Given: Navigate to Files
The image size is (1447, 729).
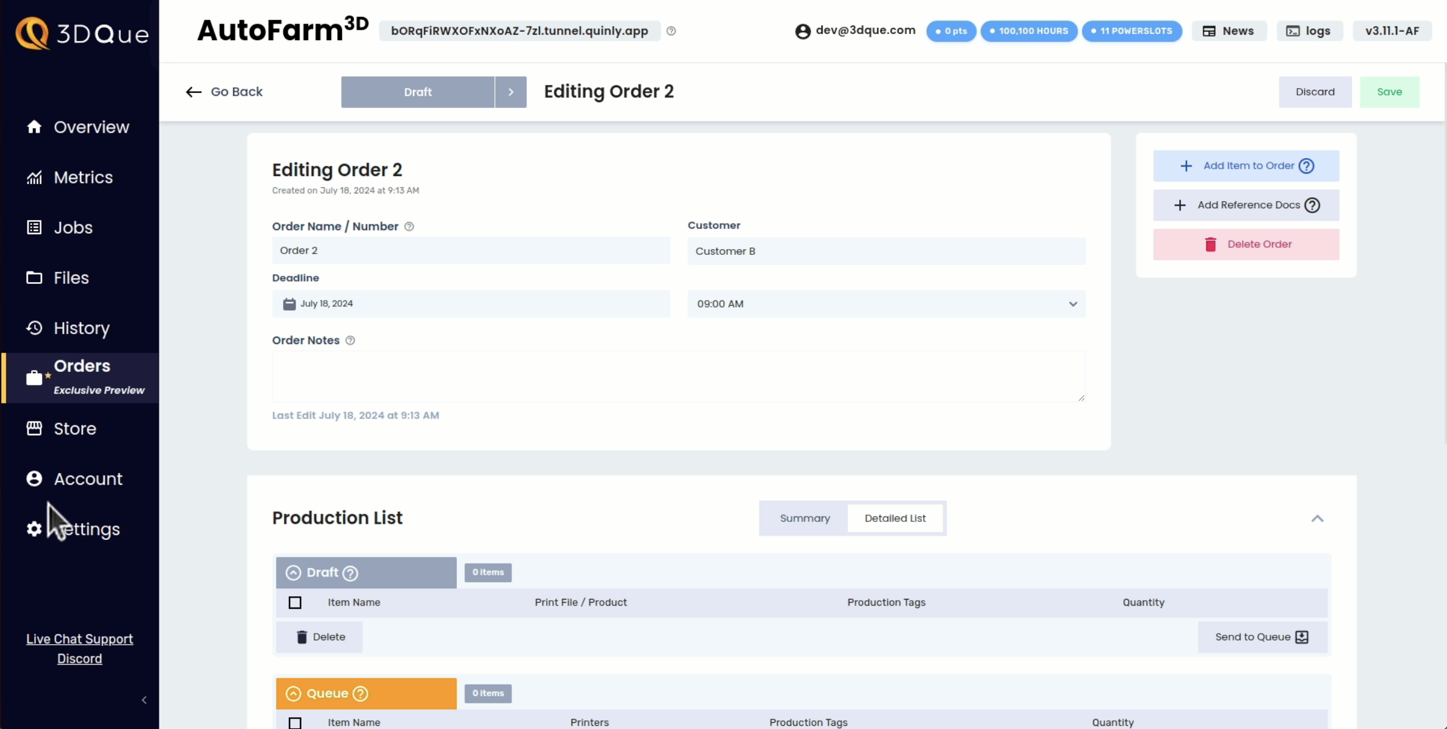Looking at the screenshot, I should [71, 278].
